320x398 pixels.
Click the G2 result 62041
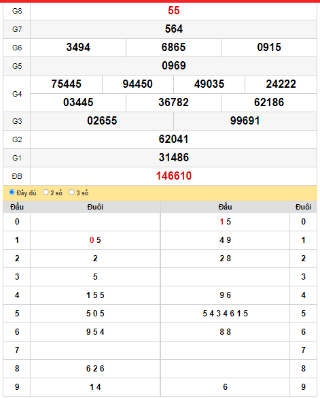click(174, 139)
